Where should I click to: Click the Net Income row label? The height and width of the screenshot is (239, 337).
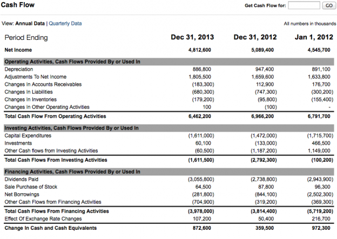[x=18, y=50]
